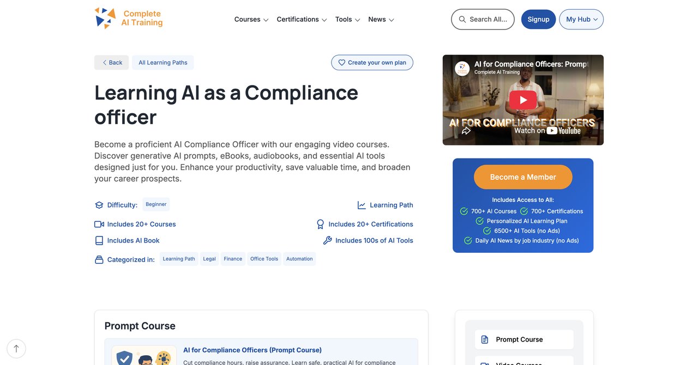Expand the Tools dropdown menu
Image resolution: width=698 pixels, height=365 pixels.
point(348,20)
